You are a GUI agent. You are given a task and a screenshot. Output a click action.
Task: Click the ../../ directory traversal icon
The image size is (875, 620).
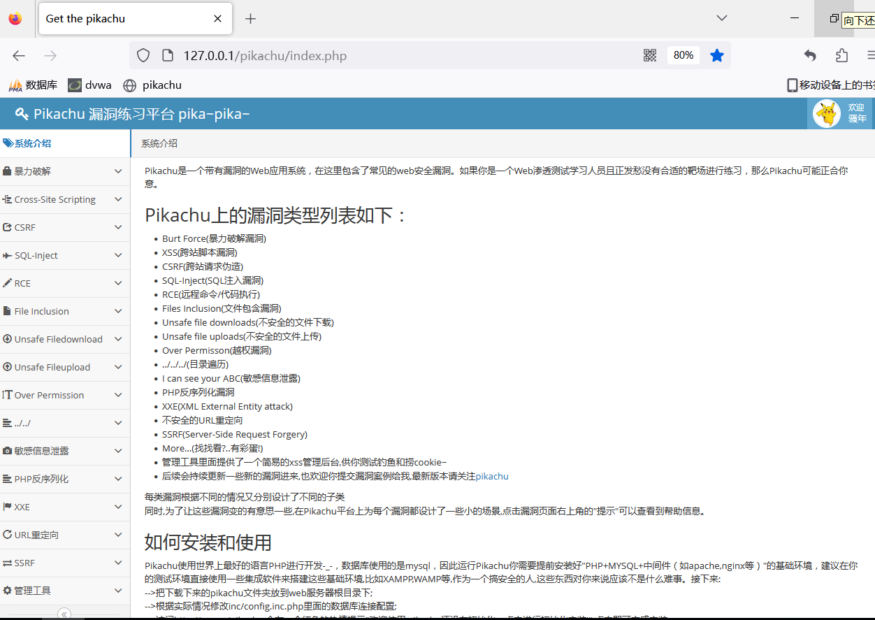pos(7,423)
